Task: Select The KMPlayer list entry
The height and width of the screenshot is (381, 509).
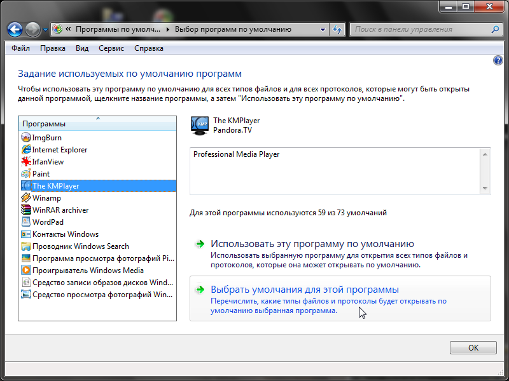Action: (97, 185)
